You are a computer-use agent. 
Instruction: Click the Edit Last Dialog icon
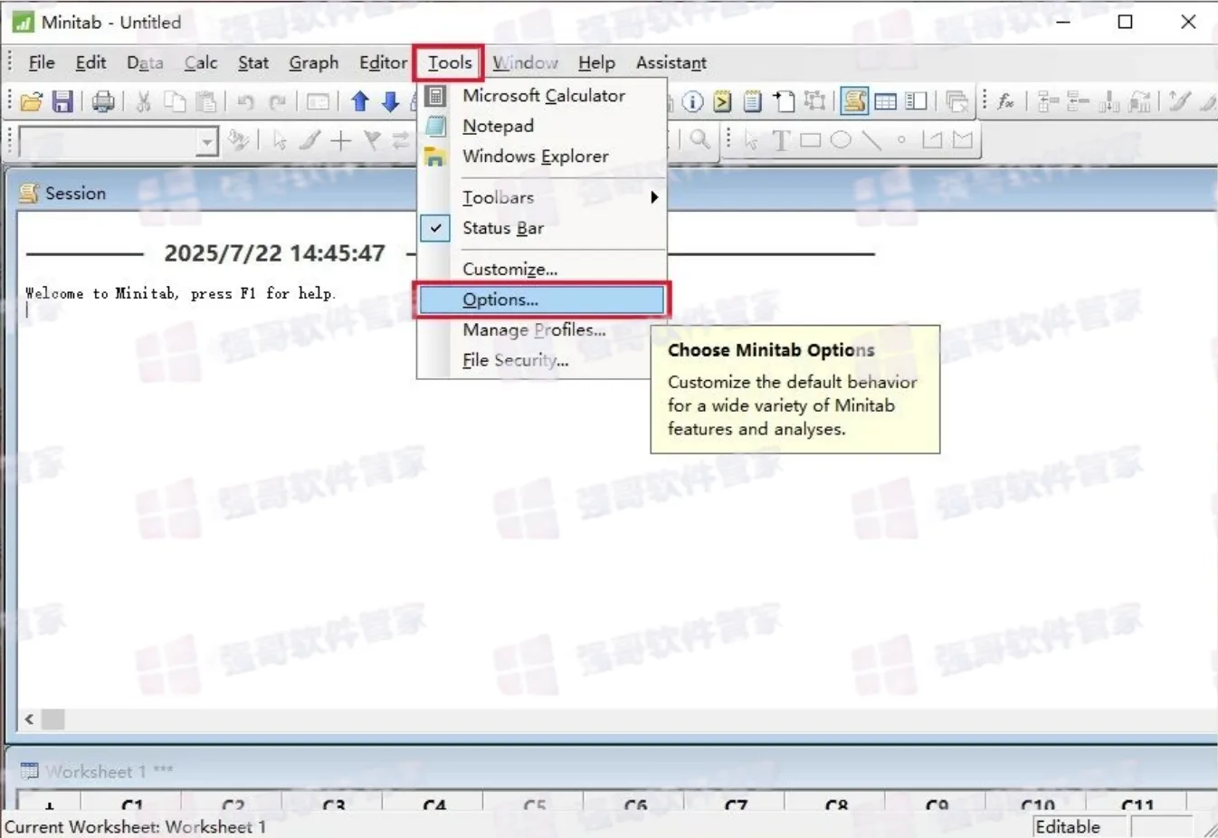pyautogui.click(x=318, y=101)
